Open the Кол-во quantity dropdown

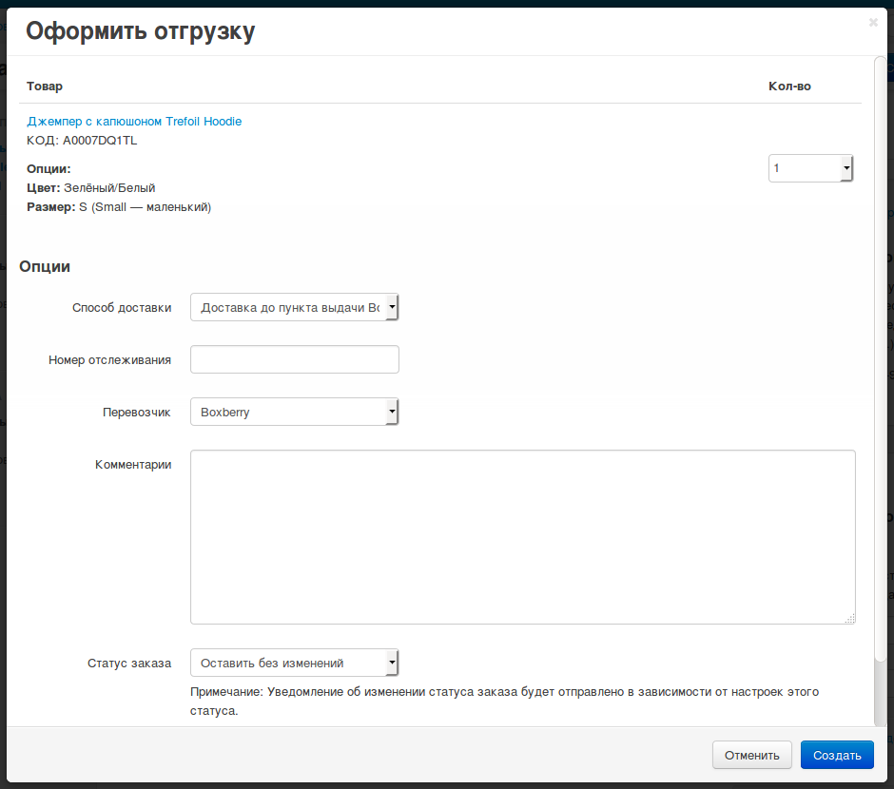810,168
